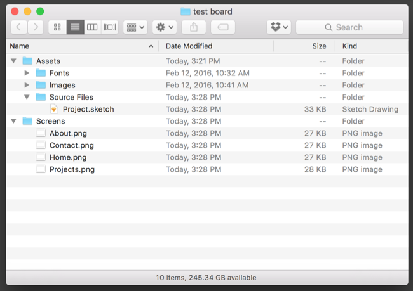Select the Images folder icon
Screen dimensions: 413x291
[x=41, y=85]
